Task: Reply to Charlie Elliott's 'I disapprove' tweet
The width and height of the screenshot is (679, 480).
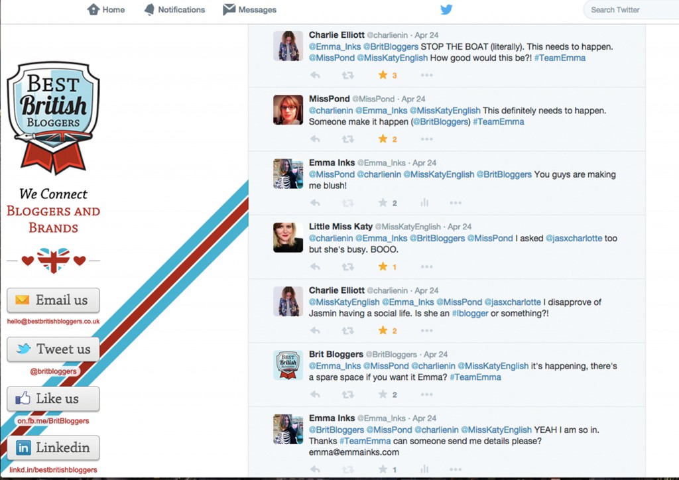Action: 315,331
